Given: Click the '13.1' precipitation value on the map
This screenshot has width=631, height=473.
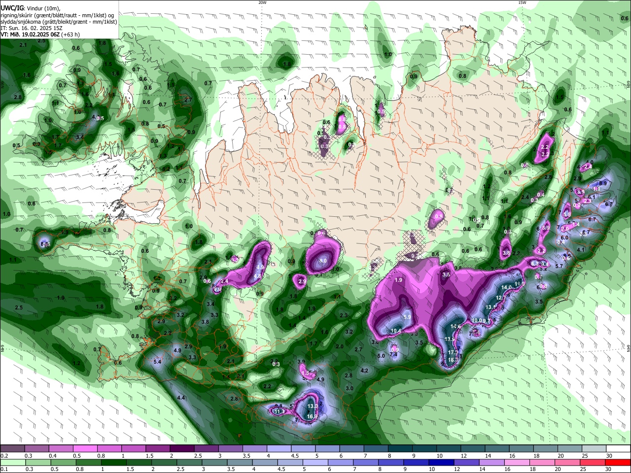Looking at the screenshot, I should coord(491,307).
